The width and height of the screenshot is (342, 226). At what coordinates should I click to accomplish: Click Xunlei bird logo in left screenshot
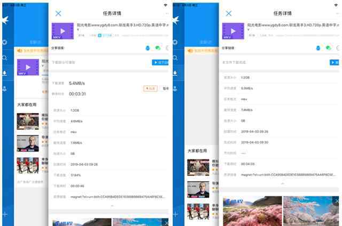(5, 20)
